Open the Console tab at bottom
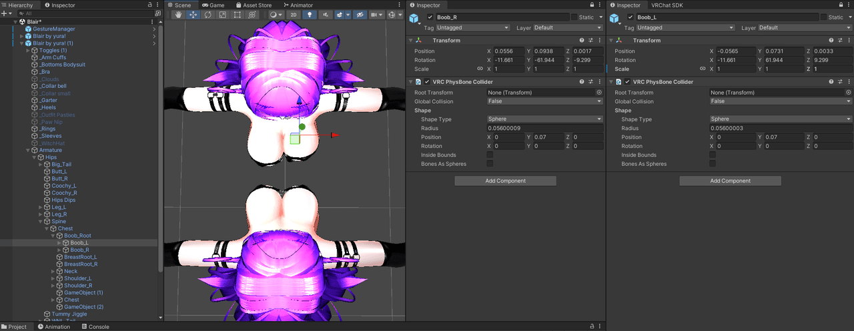The height and width of the screenshot is (331, 854). [x=95, y=326]
